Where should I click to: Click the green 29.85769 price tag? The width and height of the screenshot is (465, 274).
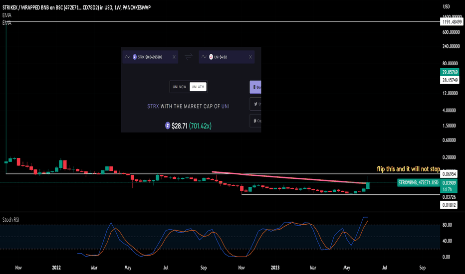pos(450,72)
